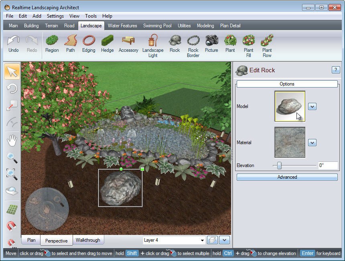
Task: Open the layers manager icon
Action: tap(212, 240)
